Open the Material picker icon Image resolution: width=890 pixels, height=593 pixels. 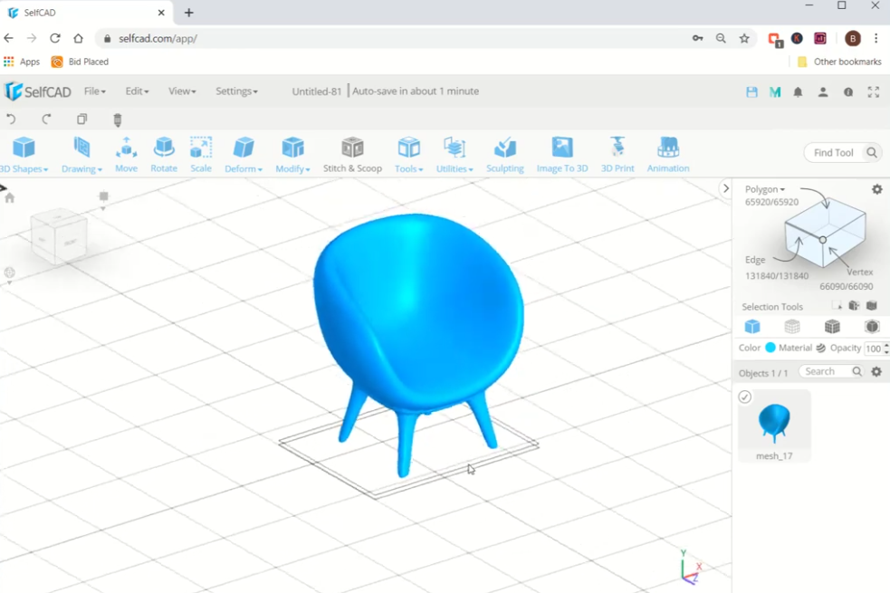tap(821, 348)
